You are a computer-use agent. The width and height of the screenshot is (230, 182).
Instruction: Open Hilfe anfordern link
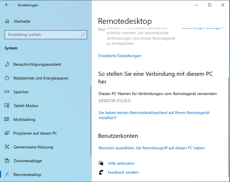(121, 163)
